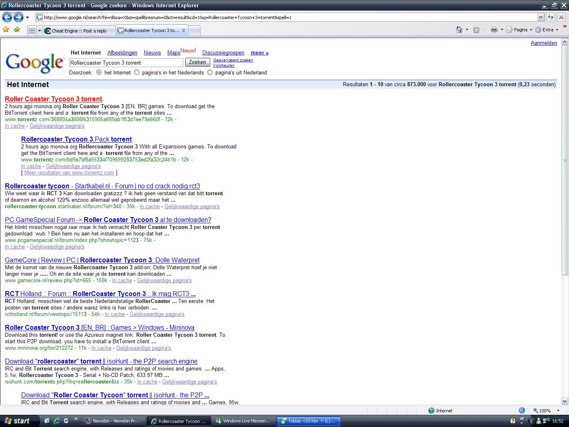
Task: Click the address bar URL field
Action: click(287, 17)
